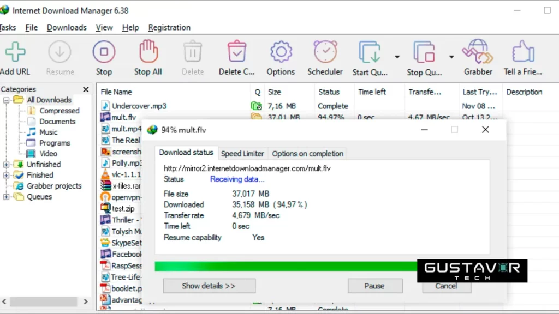Close the Categories panel with X

tap(86, 89)
